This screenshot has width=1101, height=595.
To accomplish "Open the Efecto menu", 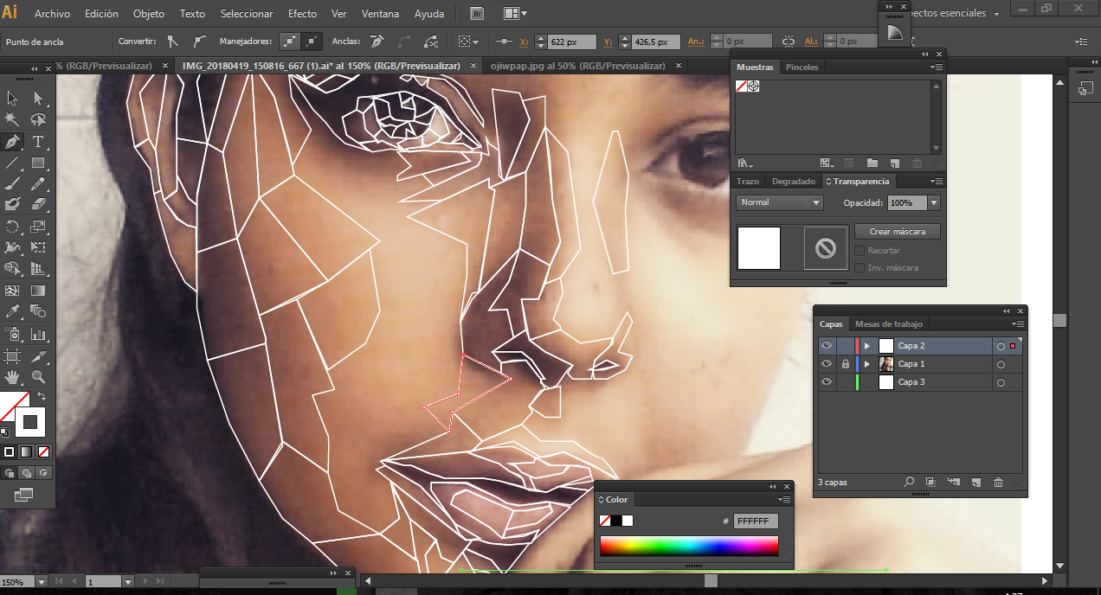I will click(302, 14).
